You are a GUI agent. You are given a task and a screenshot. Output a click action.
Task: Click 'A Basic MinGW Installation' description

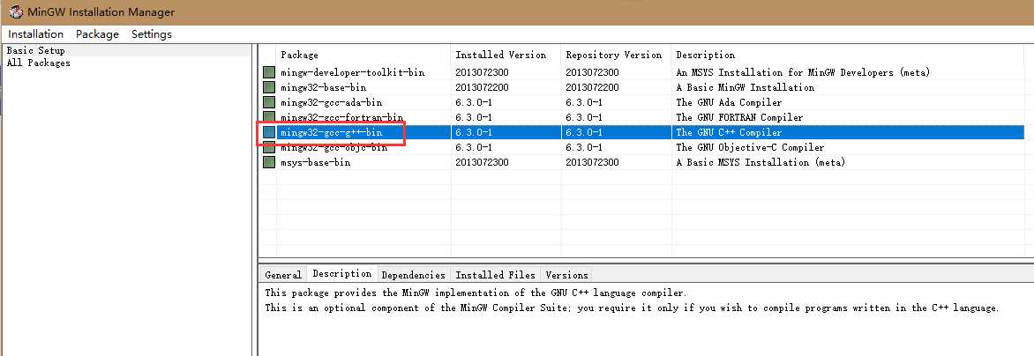(745, 87)
